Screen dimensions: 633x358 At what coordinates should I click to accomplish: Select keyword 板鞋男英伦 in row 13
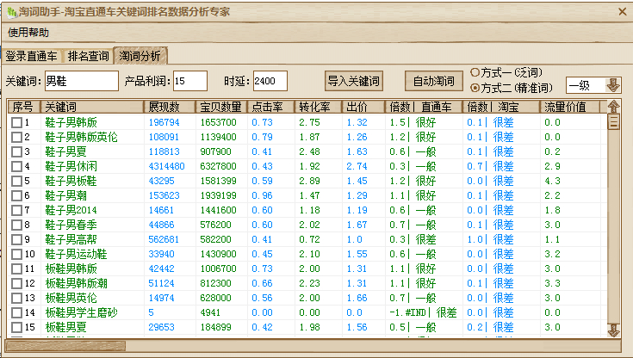[71, 298]
